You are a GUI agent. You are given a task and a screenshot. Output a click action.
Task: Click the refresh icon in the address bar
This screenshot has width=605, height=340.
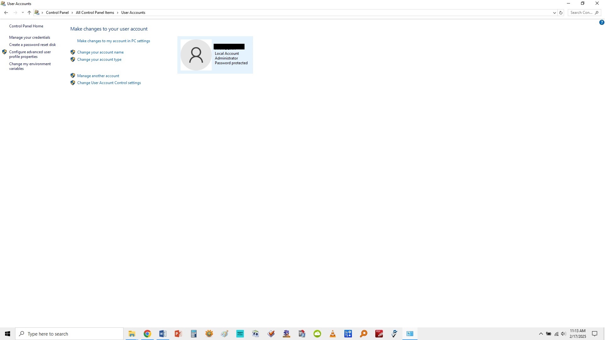(x=561, y=13)
